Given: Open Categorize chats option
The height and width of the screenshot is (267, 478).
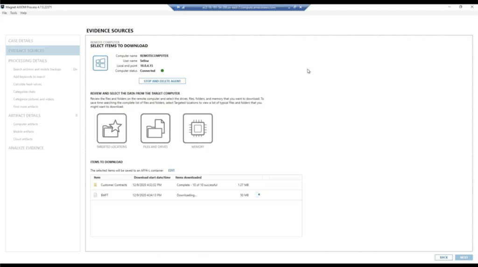Looking at the screenshot, I should click(24, 92).
